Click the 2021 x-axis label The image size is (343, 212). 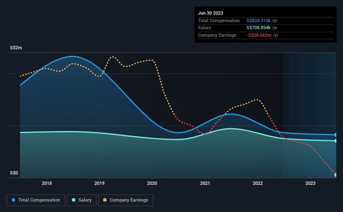205,183
